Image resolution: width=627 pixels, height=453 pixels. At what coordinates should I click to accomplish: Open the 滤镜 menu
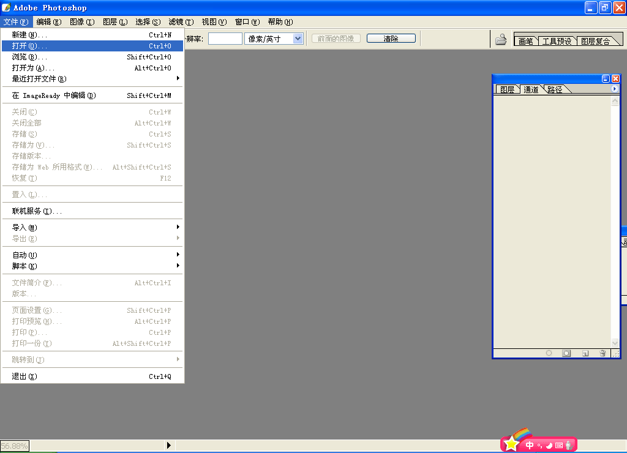point(181,22)
